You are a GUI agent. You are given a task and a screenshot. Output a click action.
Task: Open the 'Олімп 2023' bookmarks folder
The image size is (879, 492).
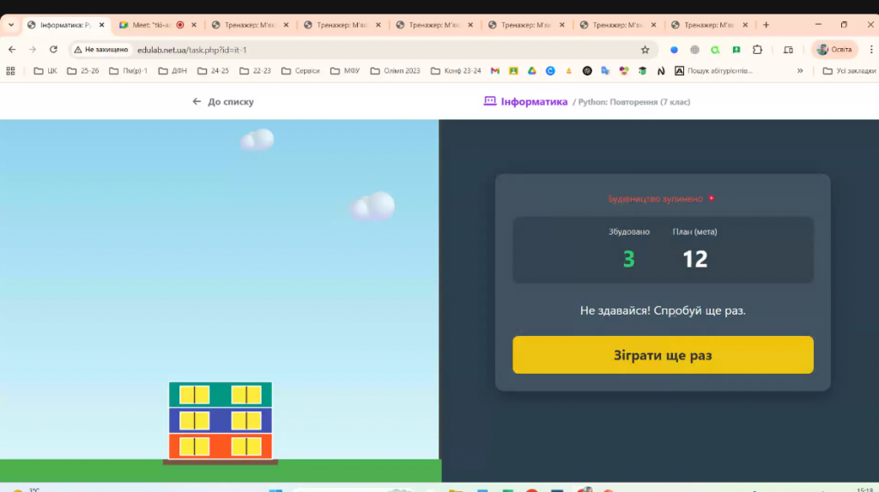tap(395, 71)
